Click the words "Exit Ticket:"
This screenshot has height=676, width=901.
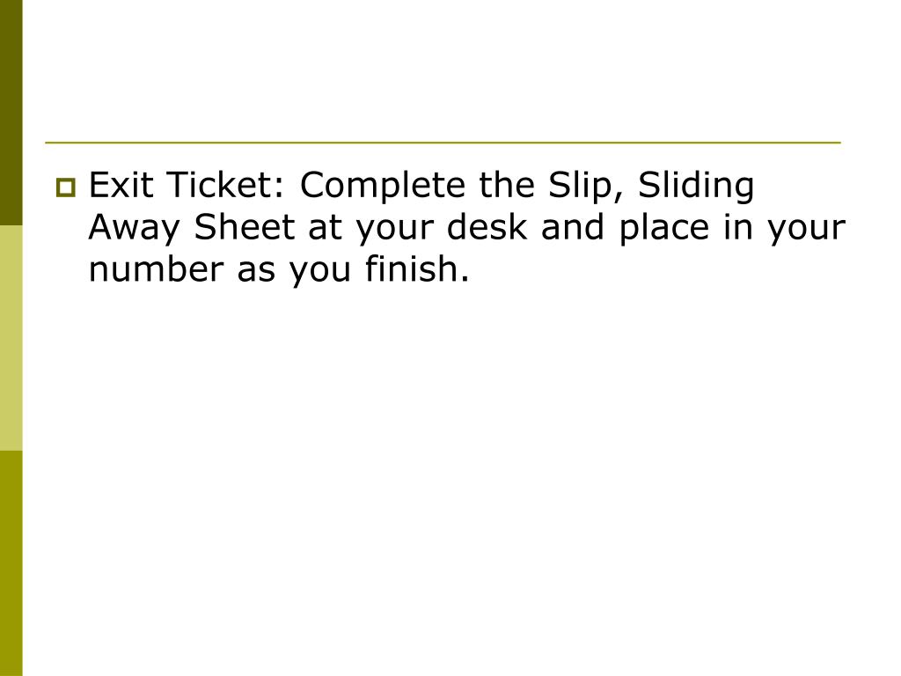pos(187,185)
